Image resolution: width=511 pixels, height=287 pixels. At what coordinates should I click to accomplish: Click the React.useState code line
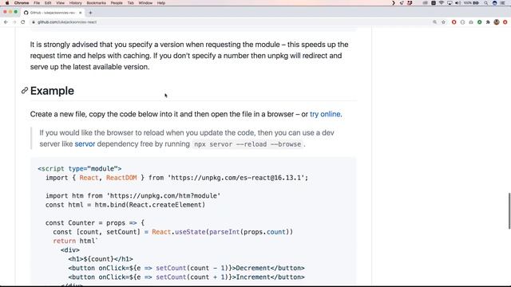pyautogui.click(x=173, y=232)
